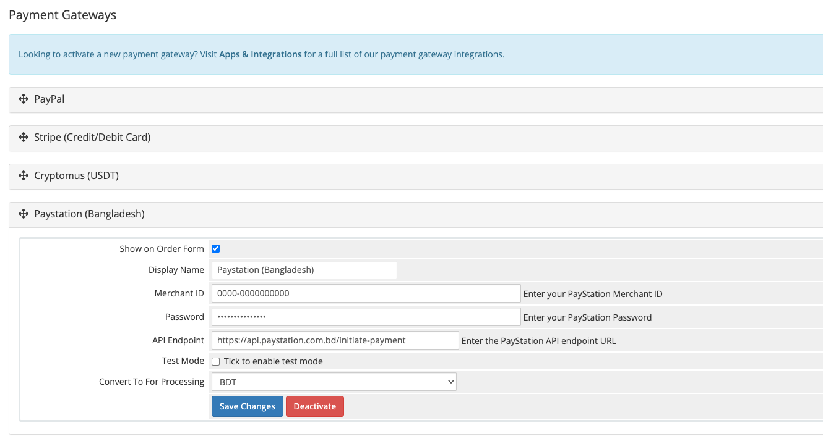The width and height of the screenshot is (823, 436).
Task: Click the move icon beside Cryptomus (USDT)
Action: pos(24,175)
